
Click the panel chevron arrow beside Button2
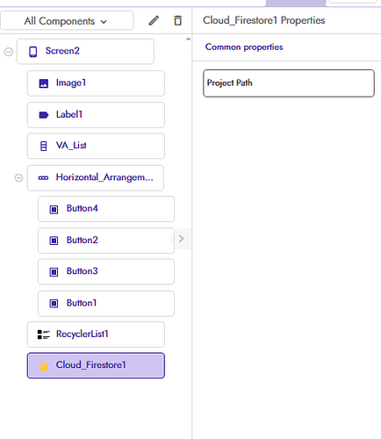(181, 239)
